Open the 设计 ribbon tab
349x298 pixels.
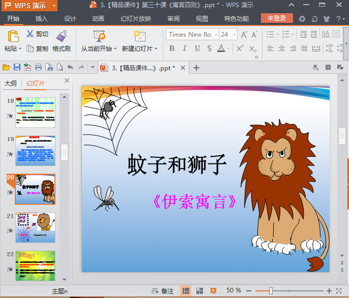pyautogui.click(x=70, y=18)
